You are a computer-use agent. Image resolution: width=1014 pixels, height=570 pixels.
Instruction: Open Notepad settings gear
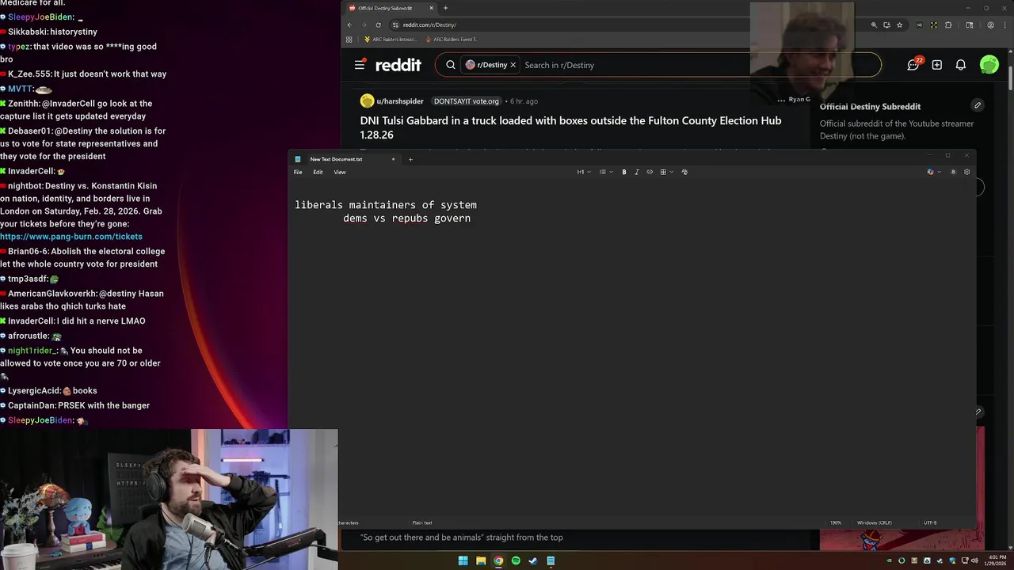966,172
